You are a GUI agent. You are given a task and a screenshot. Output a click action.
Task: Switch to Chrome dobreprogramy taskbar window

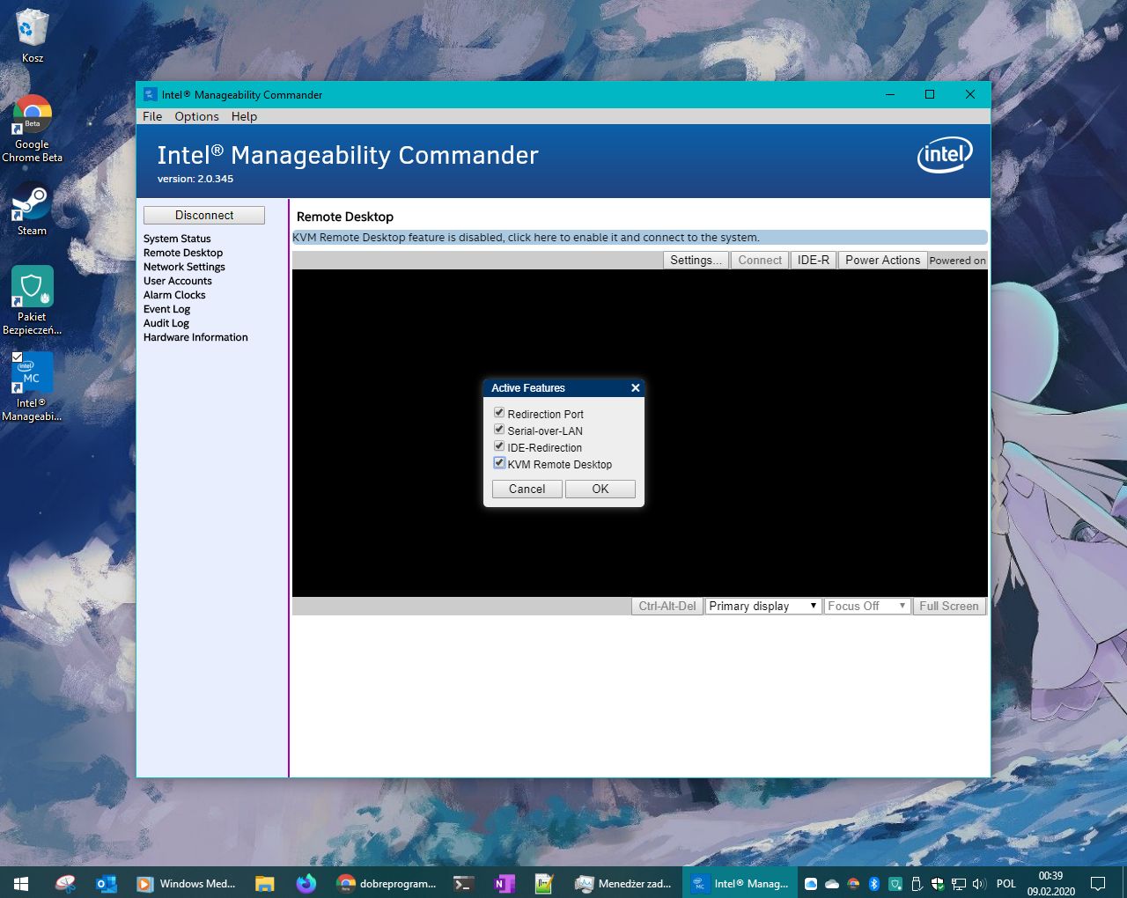coord(387,883)
